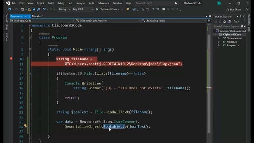
Task: Click the comment selection toolbar icon
Action: pyautogui.click(x=153, y=9)
